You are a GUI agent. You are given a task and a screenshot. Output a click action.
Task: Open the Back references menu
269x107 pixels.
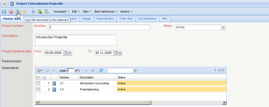[x=106, y=11]
